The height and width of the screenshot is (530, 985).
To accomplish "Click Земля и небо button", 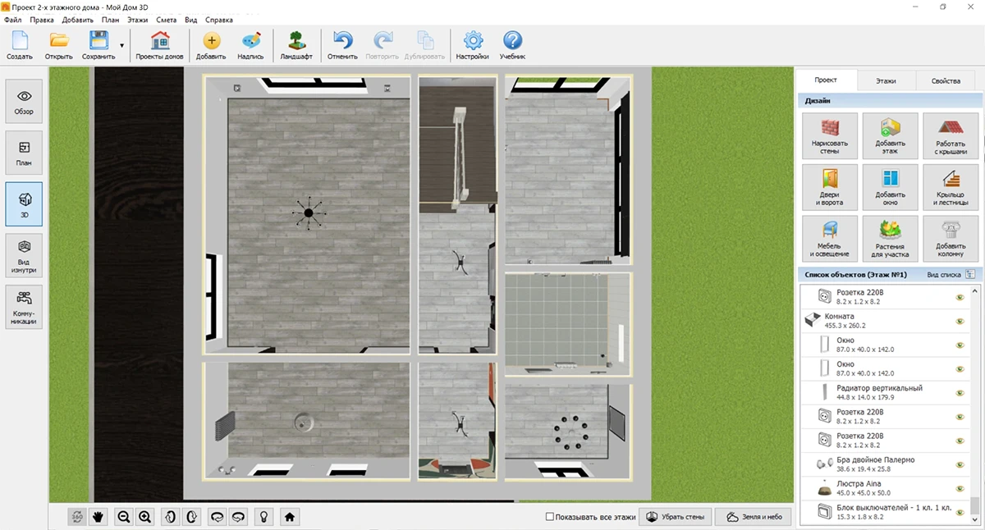I will point(754,517).
